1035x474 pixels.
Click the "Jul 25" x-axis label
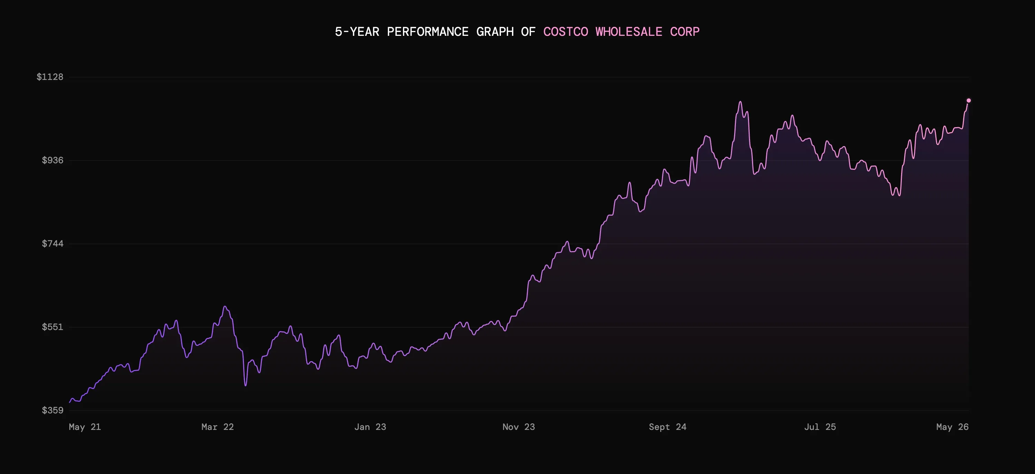click(x=820, y=427)
